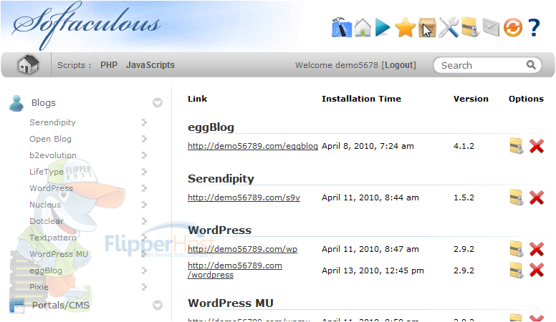
Task: Select Pixie in the sidebar
Action: pos(39,287)
